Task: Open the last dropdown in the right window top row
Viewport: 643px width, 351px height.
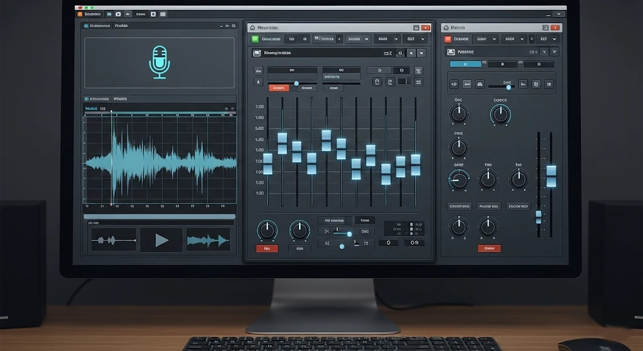Action: (548, 39)
